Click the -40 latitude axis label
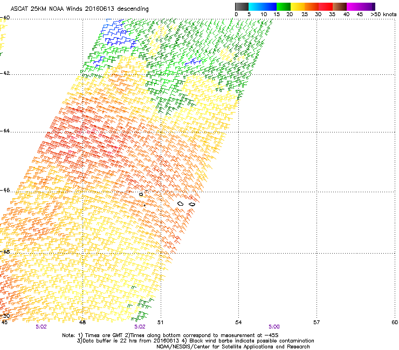Viewport: 399px width, 350px height. pyautogui.click(x=5, y=18)
